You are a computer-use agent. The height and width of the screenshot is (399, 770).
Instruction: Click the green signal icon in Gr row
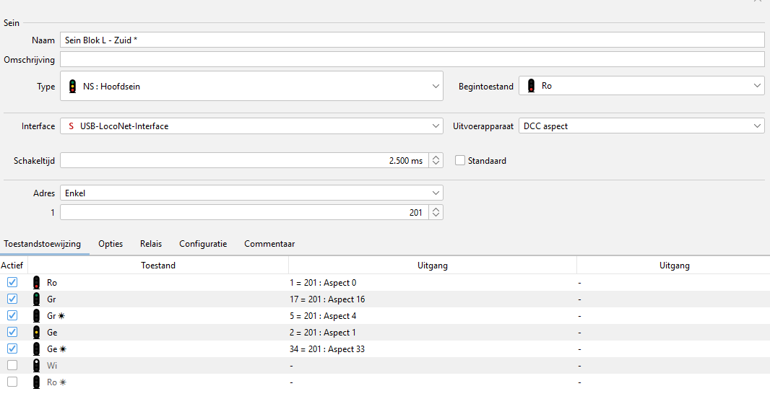37,299
